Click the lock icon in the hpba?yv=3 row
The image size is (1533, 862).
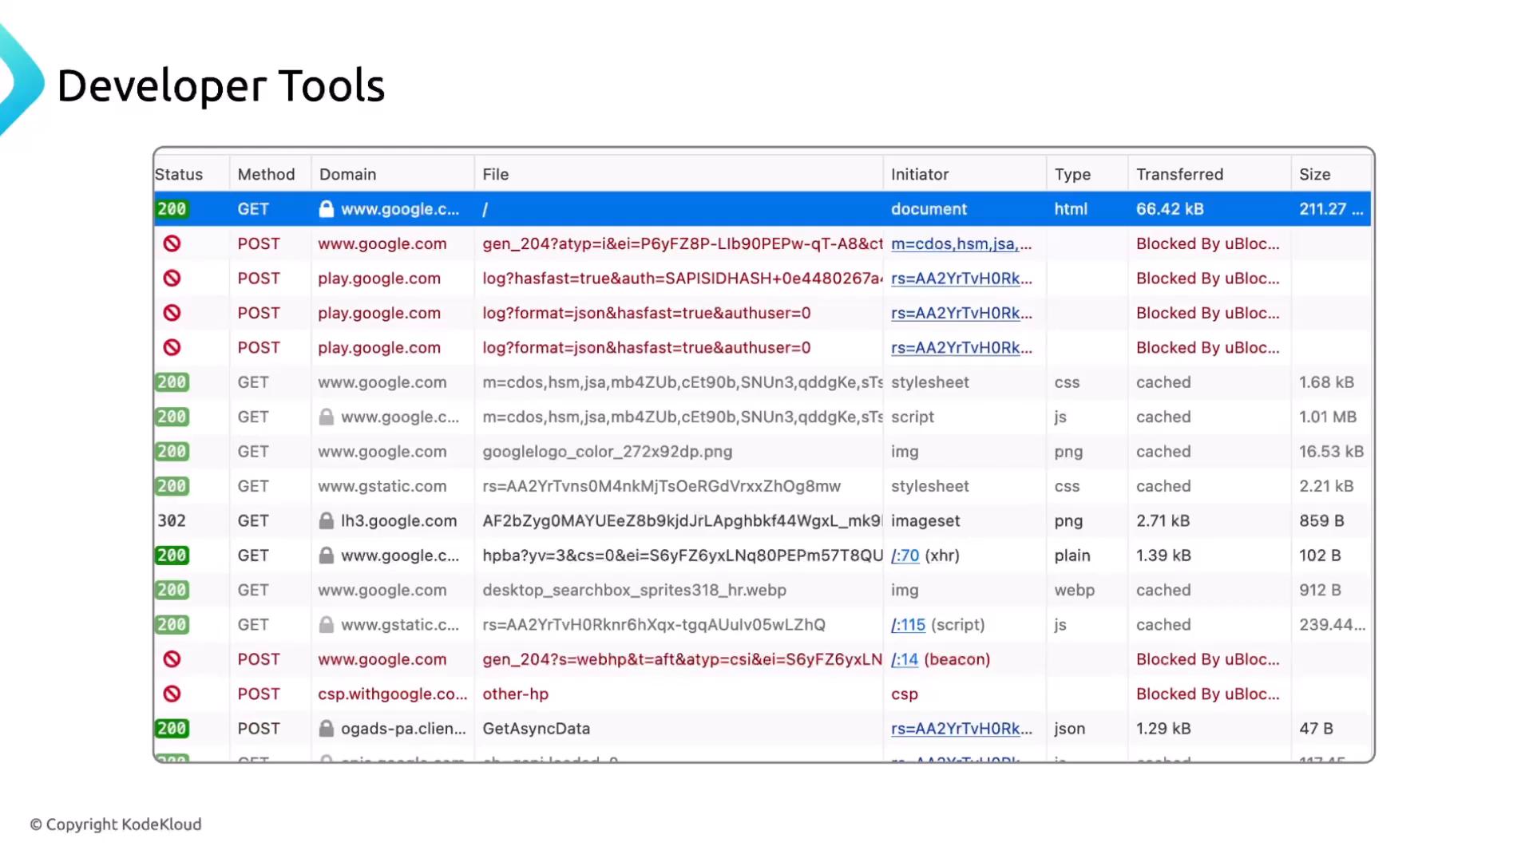pos(326,555)
